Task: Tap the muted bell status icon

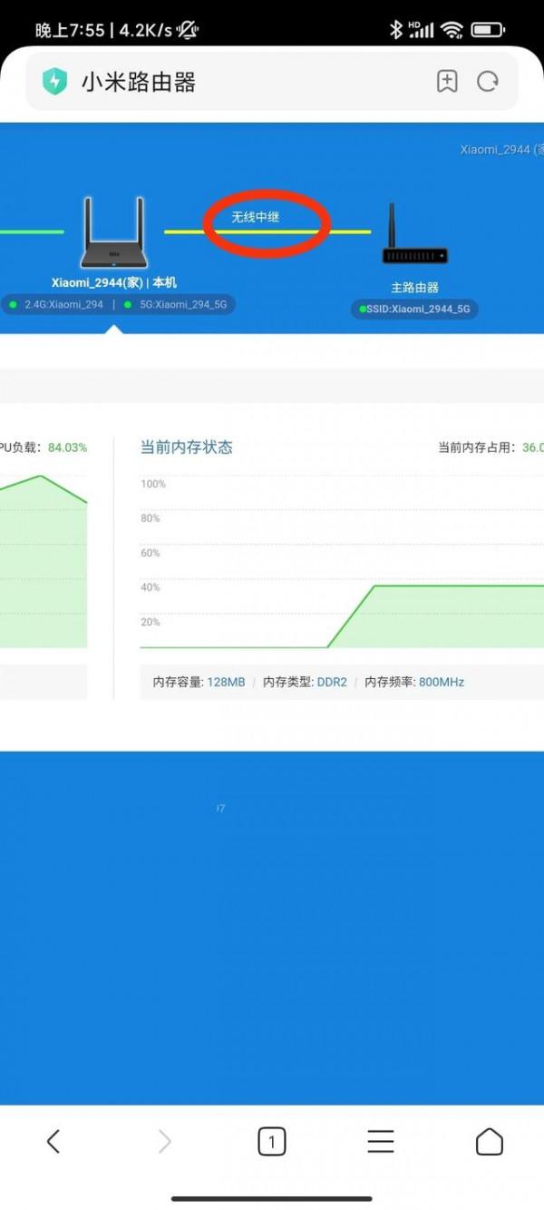Action: click(188, 30)
